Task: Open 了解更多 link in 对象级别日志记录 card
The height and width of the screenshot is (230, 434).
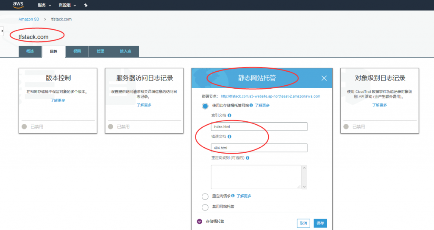Action: point(379,105)
